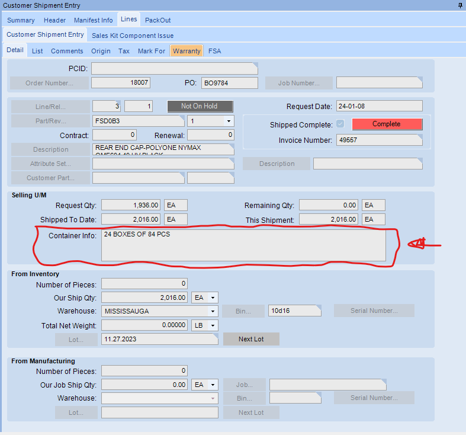Click the Invoice Number field
This screenshot has width=466, height=435.
click(x=379, y=140)
